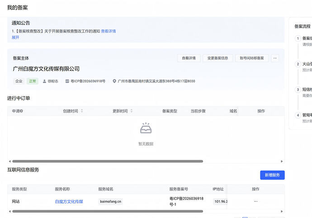Click the 当前步骤 column header
This screenshot has width=312, height=218.
(198, 111)
